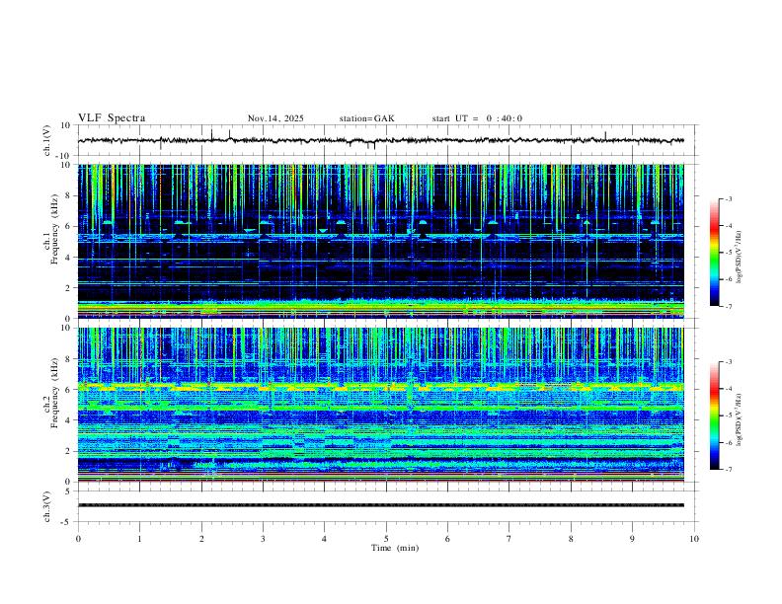782x604 pixels.
Task: Click the "Time (min)" axis title
Action: pos(395,548)
